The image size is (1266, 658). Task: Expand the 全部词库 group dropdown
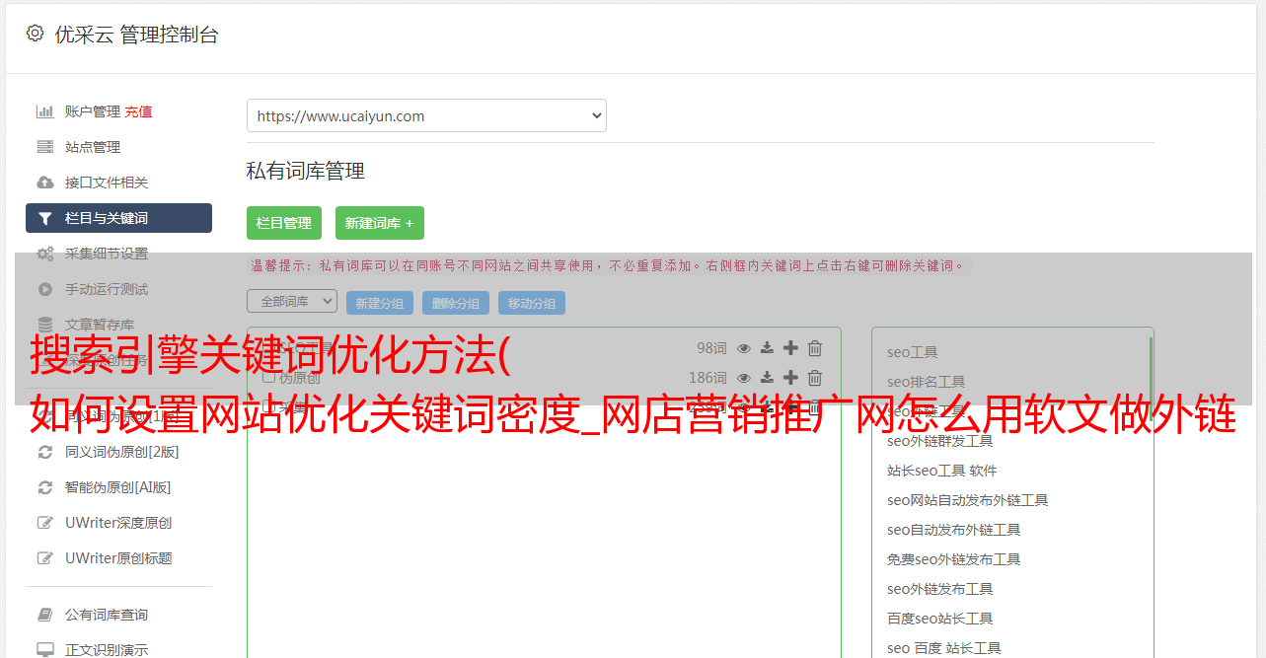pos(292,301)
